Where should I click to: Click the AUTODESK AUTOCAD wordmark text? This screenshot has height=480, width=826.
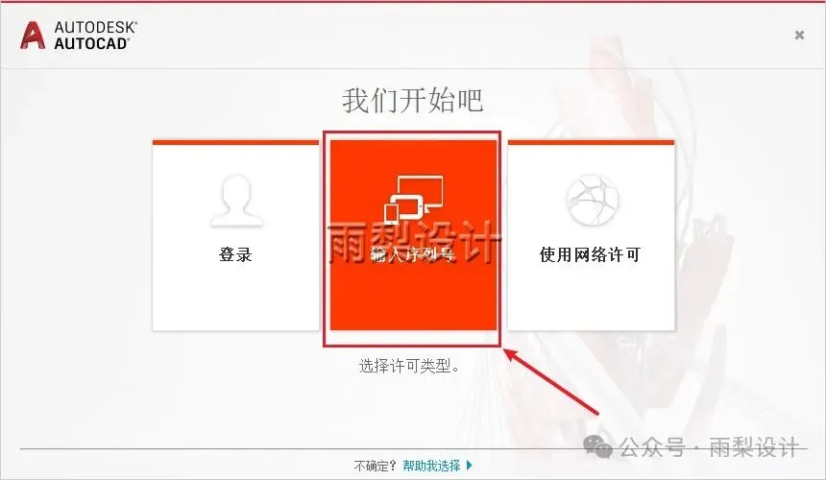[96, 36]
